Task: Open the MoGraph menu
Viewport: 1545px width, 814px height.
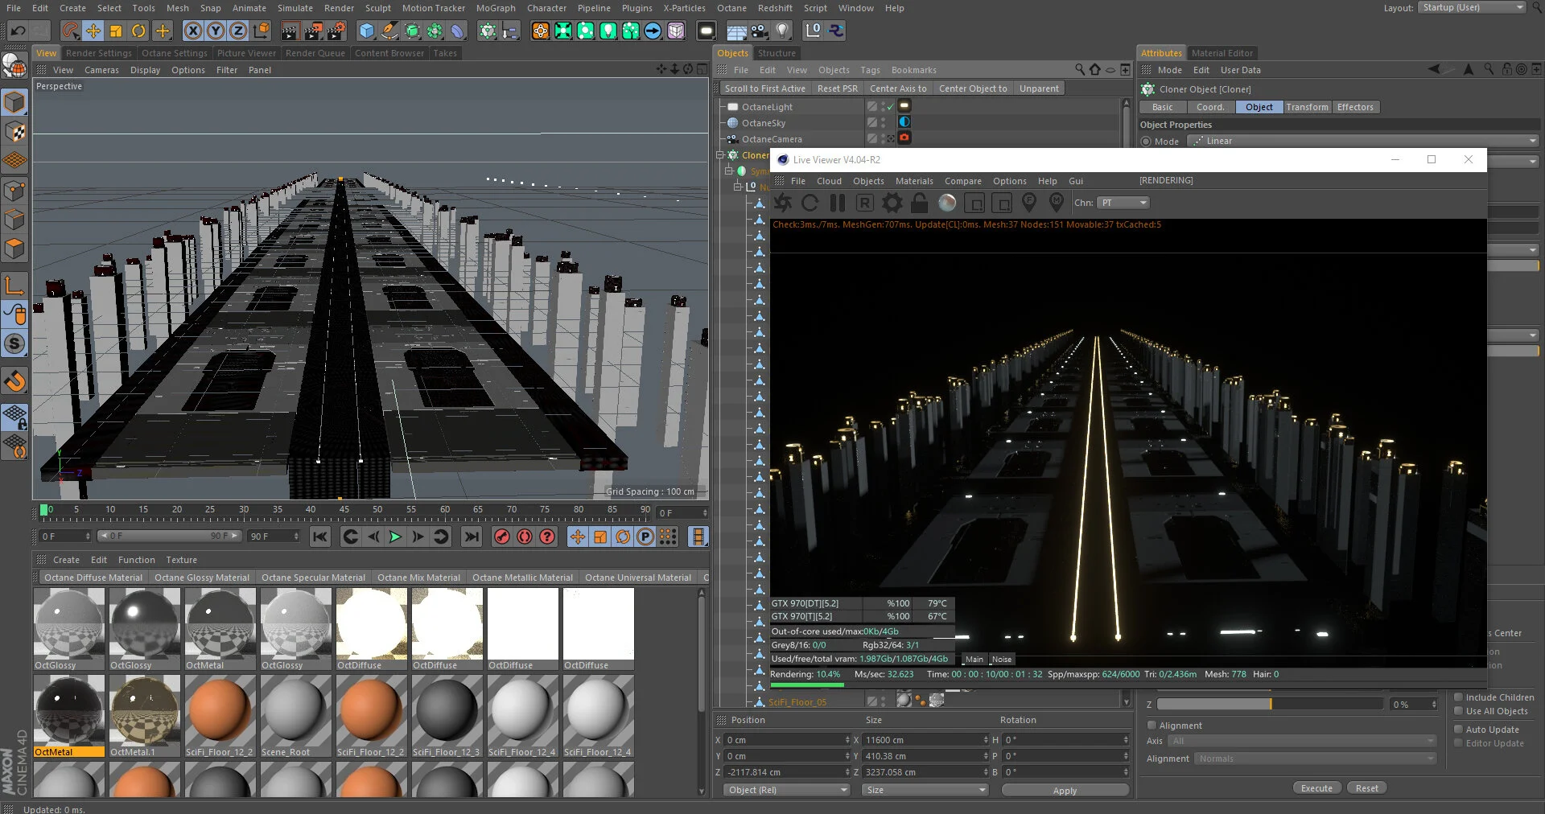Action: click(495, 8)
